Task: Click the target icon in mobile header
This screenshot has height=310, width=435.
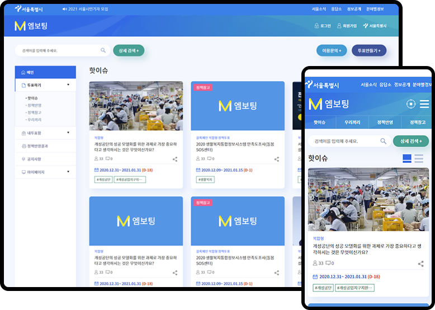Action: (x=411, y=104)
